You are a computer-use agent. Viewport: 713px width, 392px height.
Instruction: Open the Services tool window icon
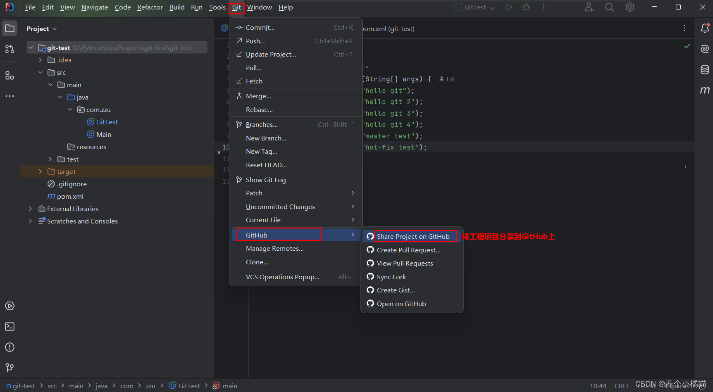coord(10,306)
